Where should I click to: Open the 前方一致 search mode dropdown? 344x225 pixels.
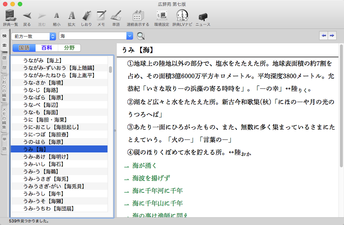point(34,36)
